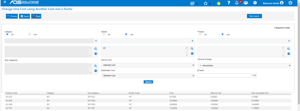Click the Category column header
The height and width of the screenshot is (111, 300).
(50, 93)
